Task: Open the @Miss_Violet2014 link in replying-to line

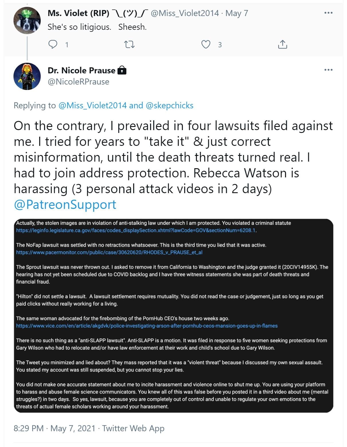Action: click(92, 105)
